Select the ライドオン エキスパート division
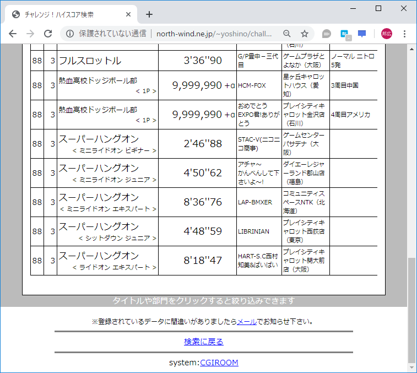Image resolution: width=417 pixels, height=373 pixels. point(114,267)
